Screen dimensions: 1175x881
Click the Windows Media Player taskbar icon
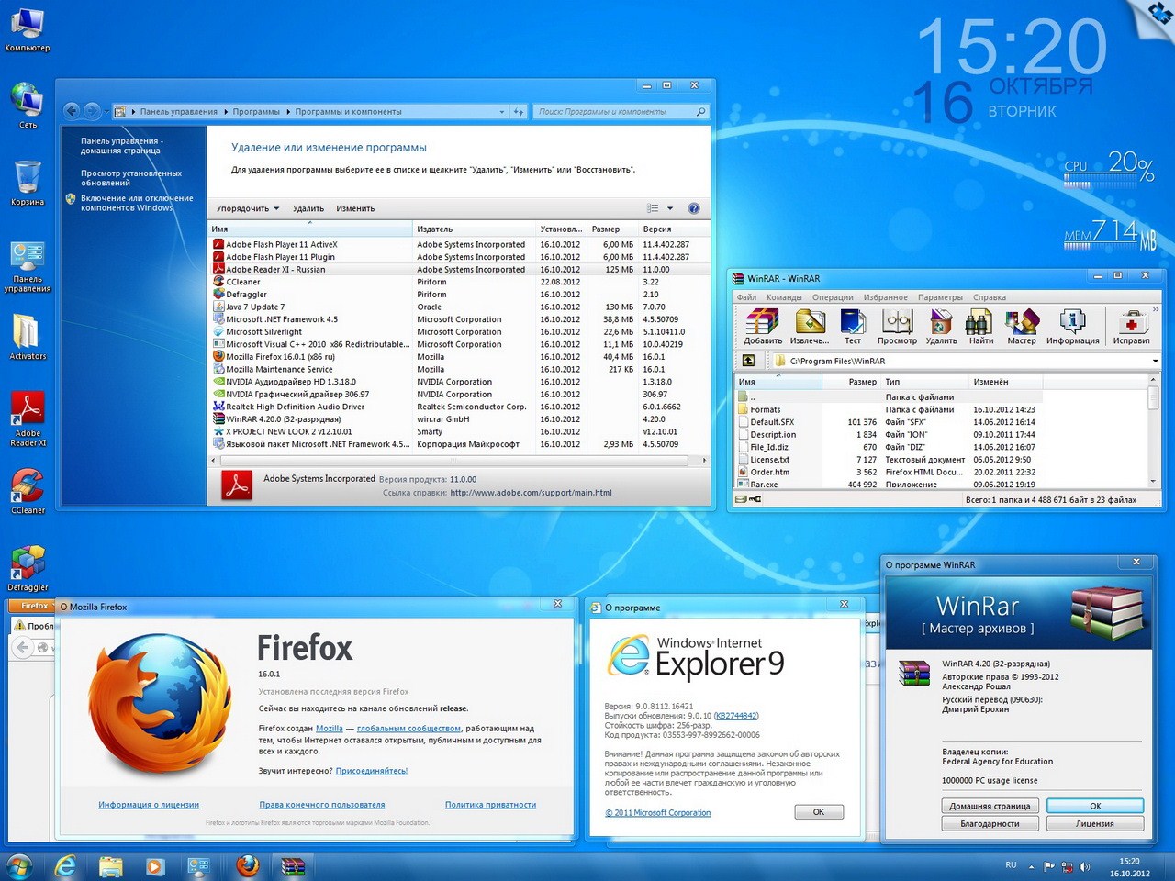pos(154,865)
